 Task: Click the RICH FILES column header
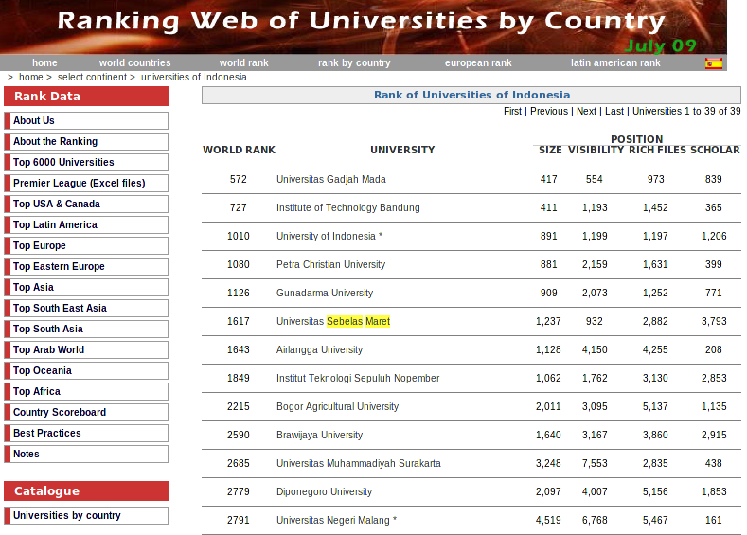[657, 150]
